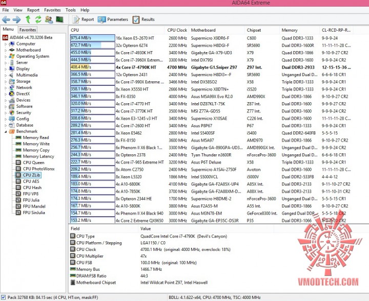The image size is (369, 301).
Task: Click the Value column header in details
Action: (206, 229)
